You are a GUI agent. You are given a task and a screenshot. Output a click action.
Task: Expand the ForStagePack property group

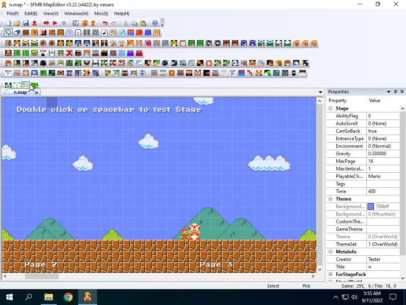[330, 274]
